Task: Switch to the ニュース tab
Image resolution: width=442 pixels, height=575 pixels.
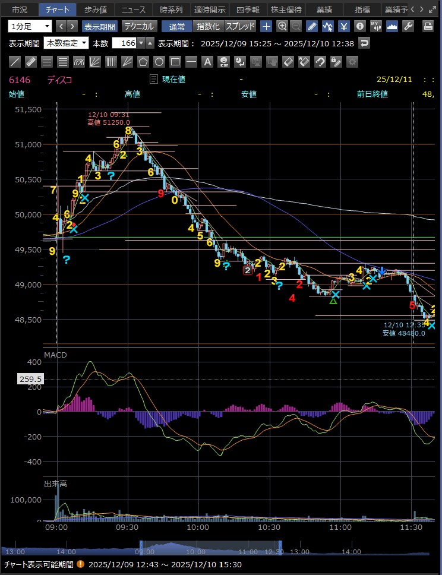Action: click(132, 10)
